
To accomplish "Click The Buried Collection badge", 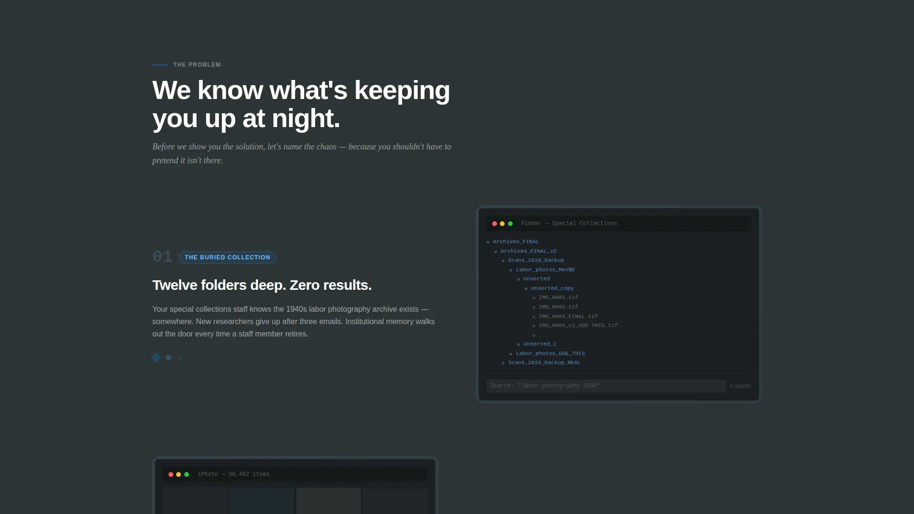I will click(x=228, y=257).
